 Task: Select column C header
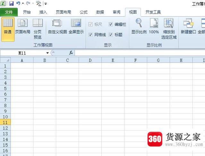click(x=67, y=60)
